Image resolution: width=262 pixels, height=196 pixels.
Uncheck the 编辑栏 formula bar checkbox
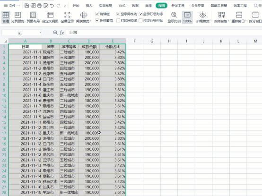[97, 14]
